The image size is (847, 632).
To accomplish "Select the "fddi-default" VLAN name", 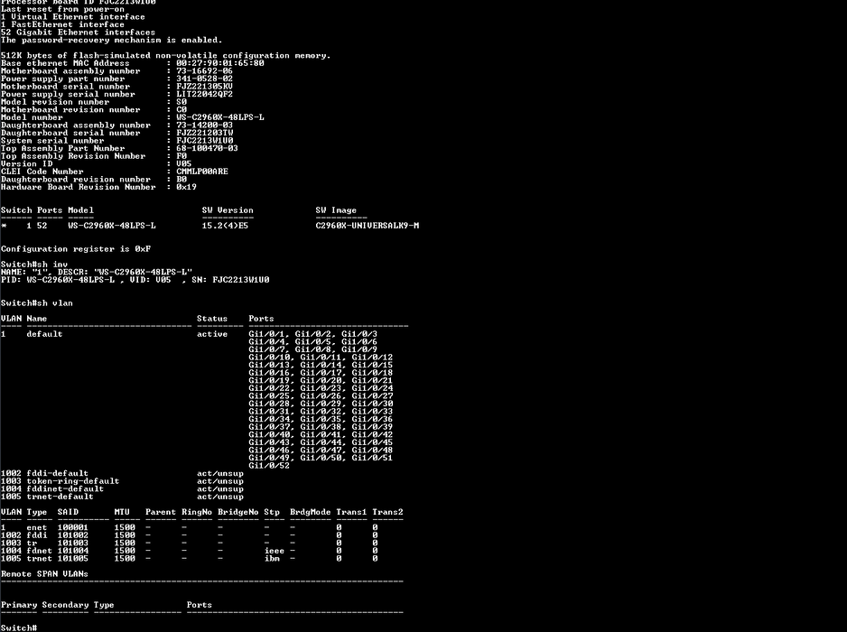I will click(57, 473).
